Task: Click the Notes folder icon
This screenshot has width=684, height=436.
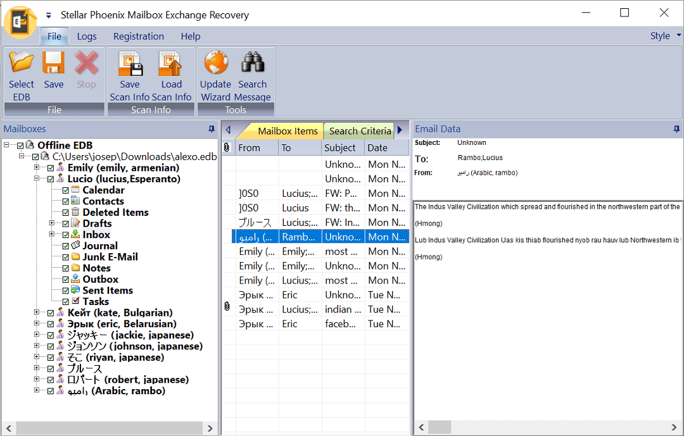Action: pos(75,268)
